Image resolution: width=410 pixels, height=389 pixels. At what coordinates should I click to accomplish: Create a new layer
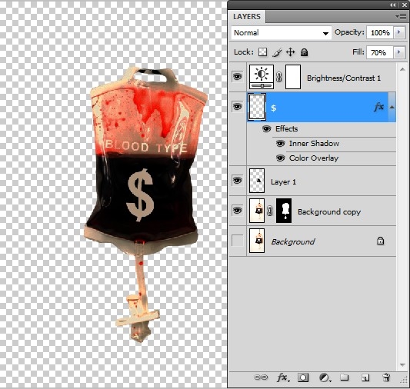365,377
